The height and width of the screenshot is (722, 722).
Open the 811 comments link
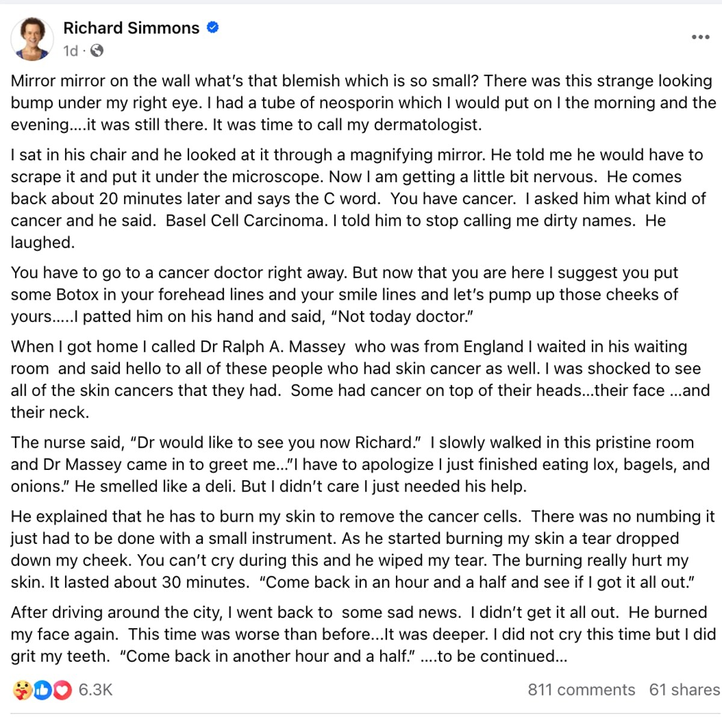click(x=581, y=690)
